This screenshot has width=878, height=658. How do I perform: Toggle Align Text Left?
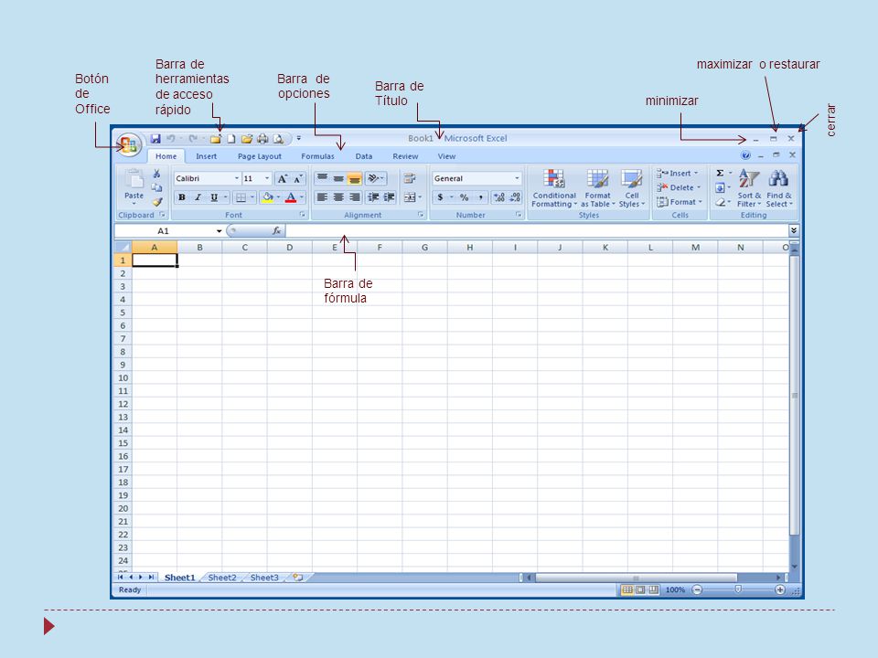(x=322, y=197)
